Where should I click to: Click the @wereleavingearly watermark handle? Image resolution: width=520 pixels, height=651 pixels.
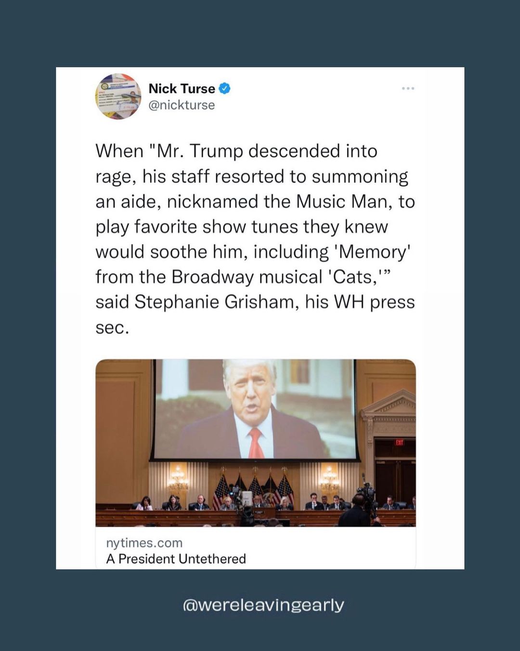pyautogui.click(x=264, y=605)
